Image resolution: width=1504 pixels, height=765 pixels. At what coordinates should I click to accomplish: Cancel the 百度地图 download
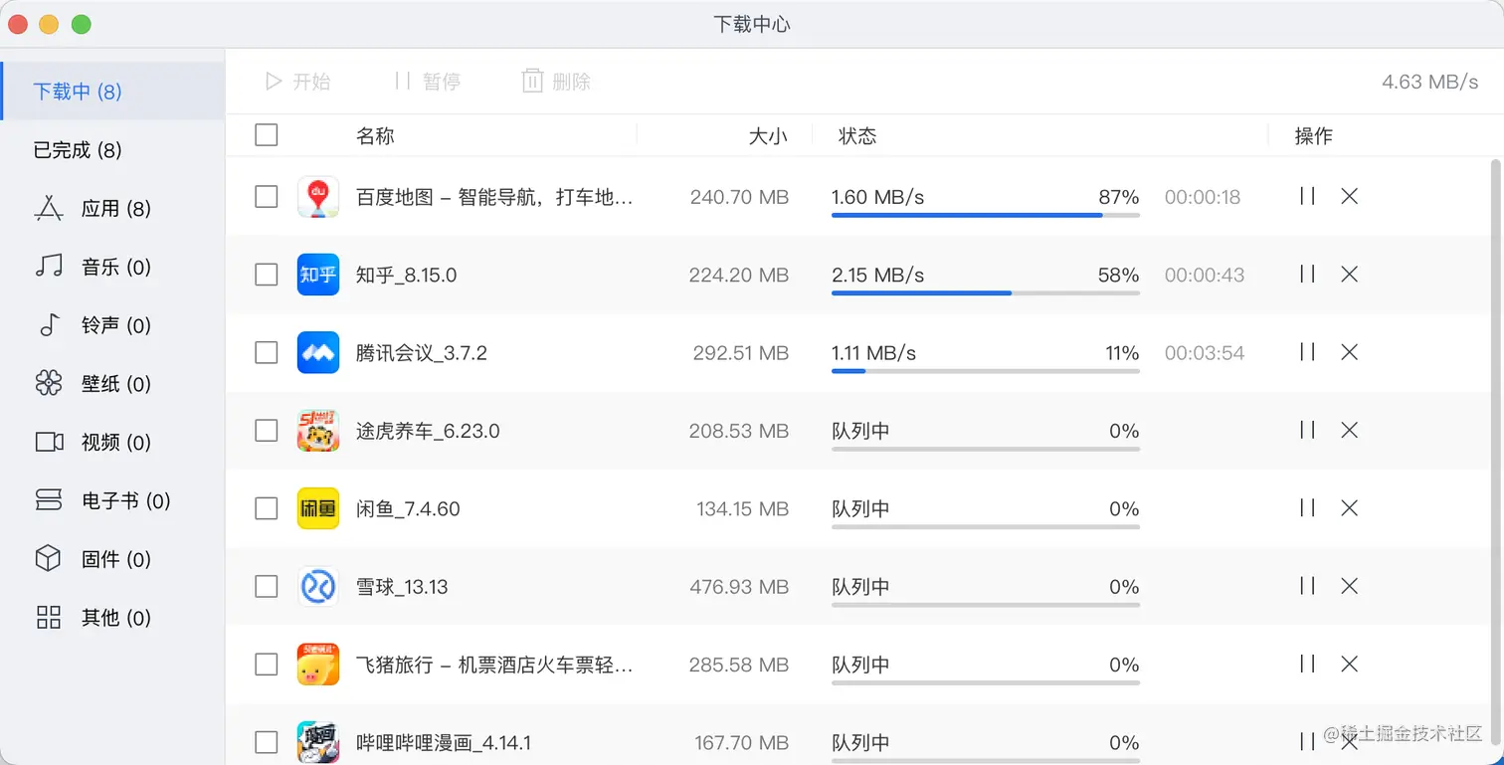point(1349,196)
